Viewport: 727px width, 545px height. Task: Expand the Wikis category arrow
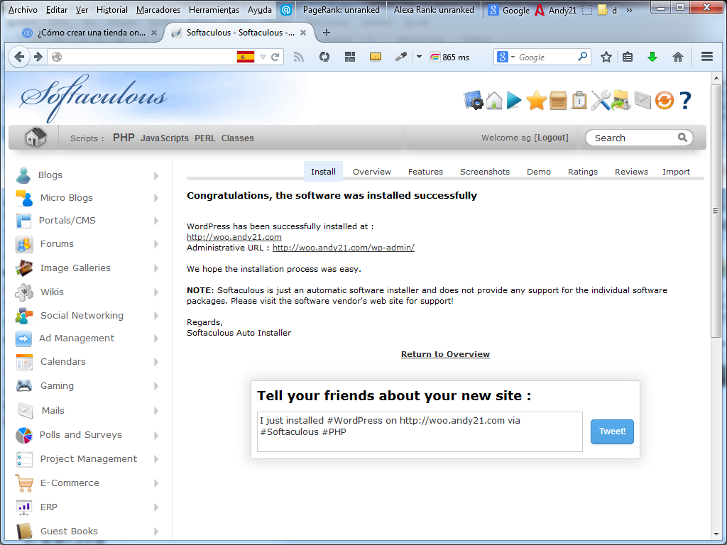[156, 292]
